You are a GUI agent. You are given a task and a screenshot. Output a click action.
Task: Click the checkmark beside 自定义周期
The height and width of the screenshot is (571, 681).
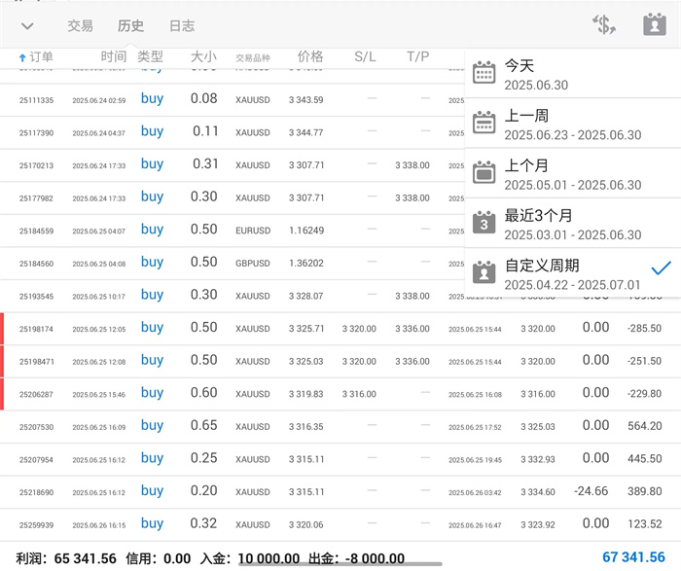pos(661,268)
